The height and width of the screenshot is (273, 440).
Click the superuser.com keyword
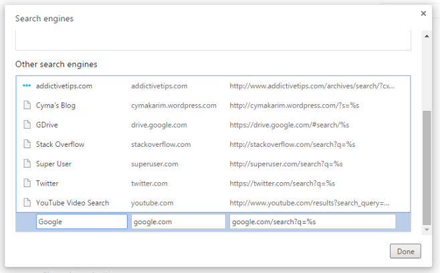(154, 164)
